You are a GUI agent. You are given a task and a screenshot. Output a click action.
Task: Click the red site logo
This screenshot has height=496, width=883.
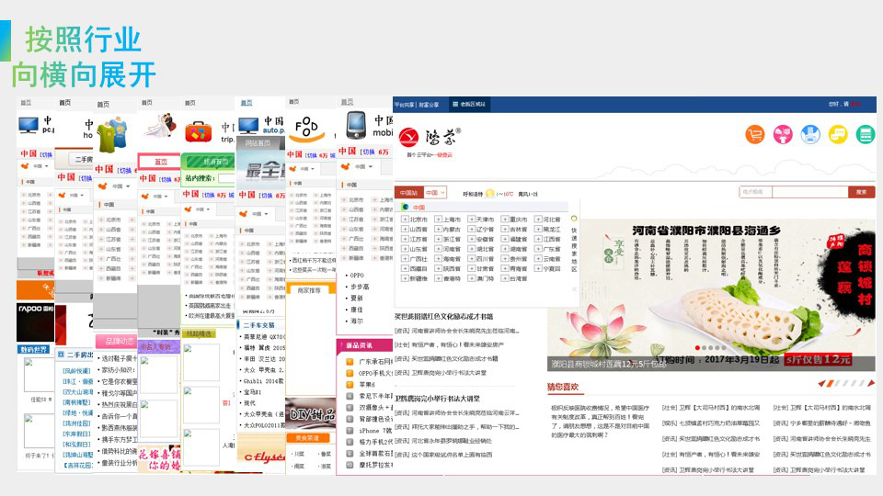tap(410, 137)
